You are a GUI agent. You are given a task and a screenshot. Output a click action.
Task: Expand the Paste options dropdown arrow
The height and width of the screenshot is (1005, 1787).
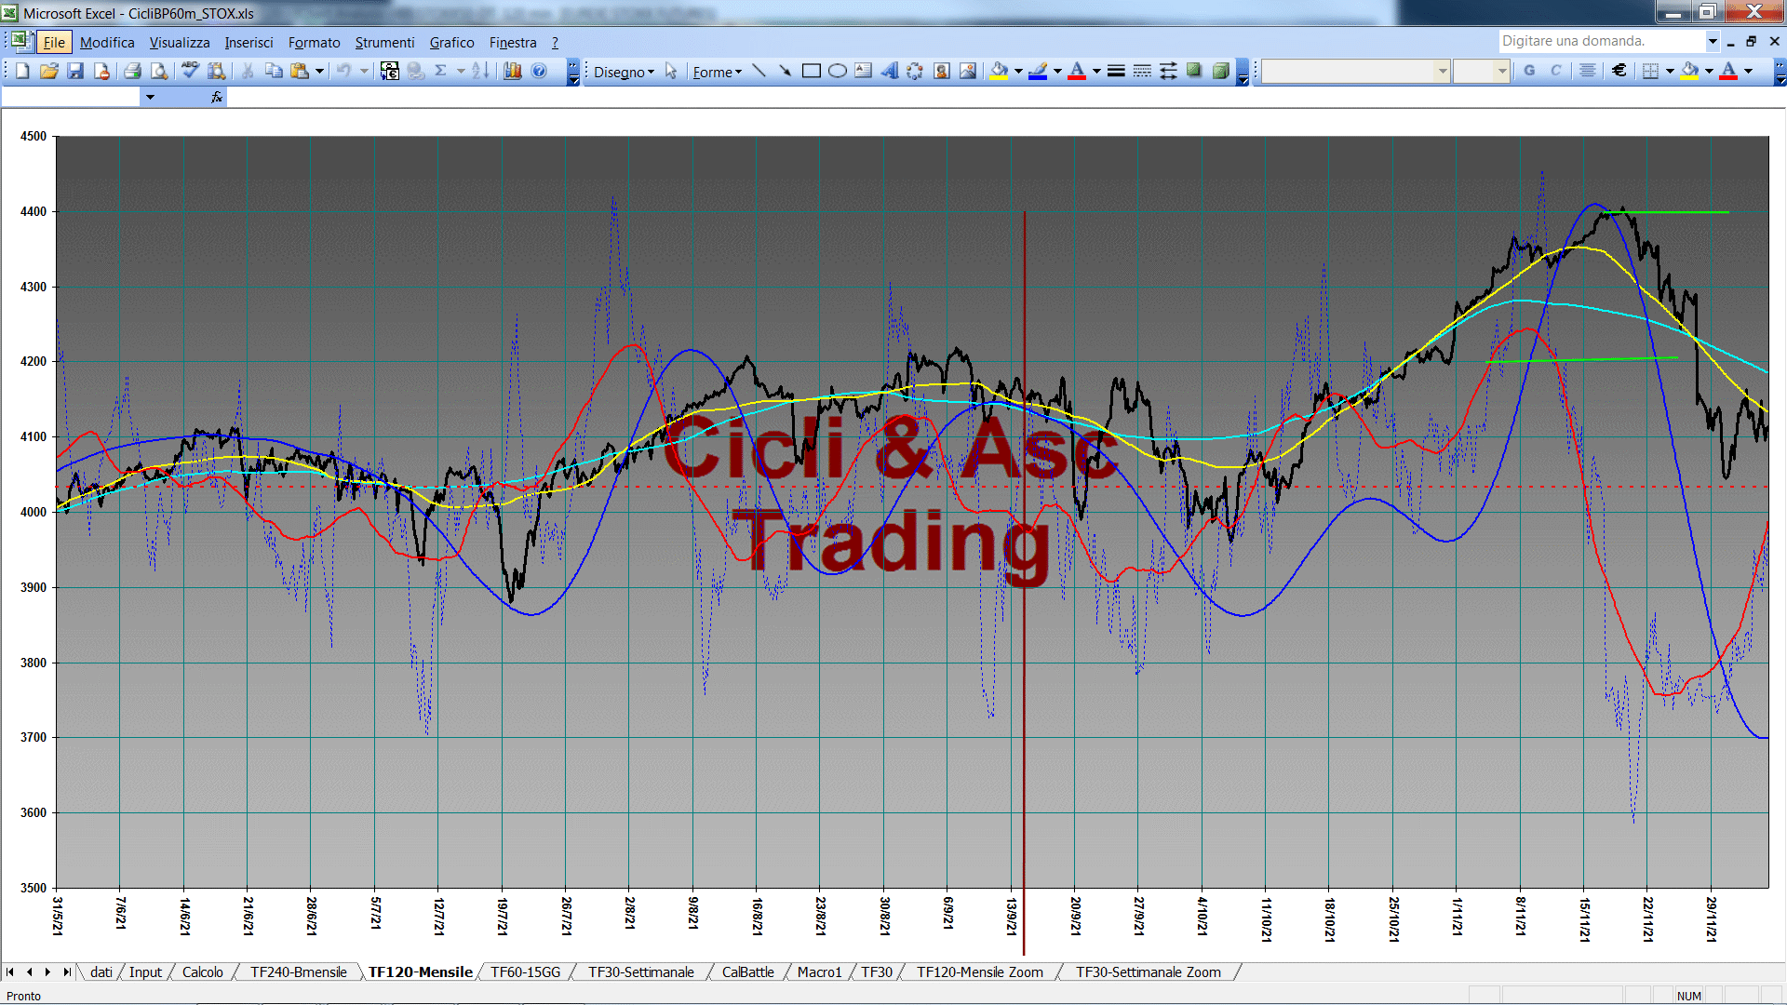pyautogui.click(x=319, y=71)
